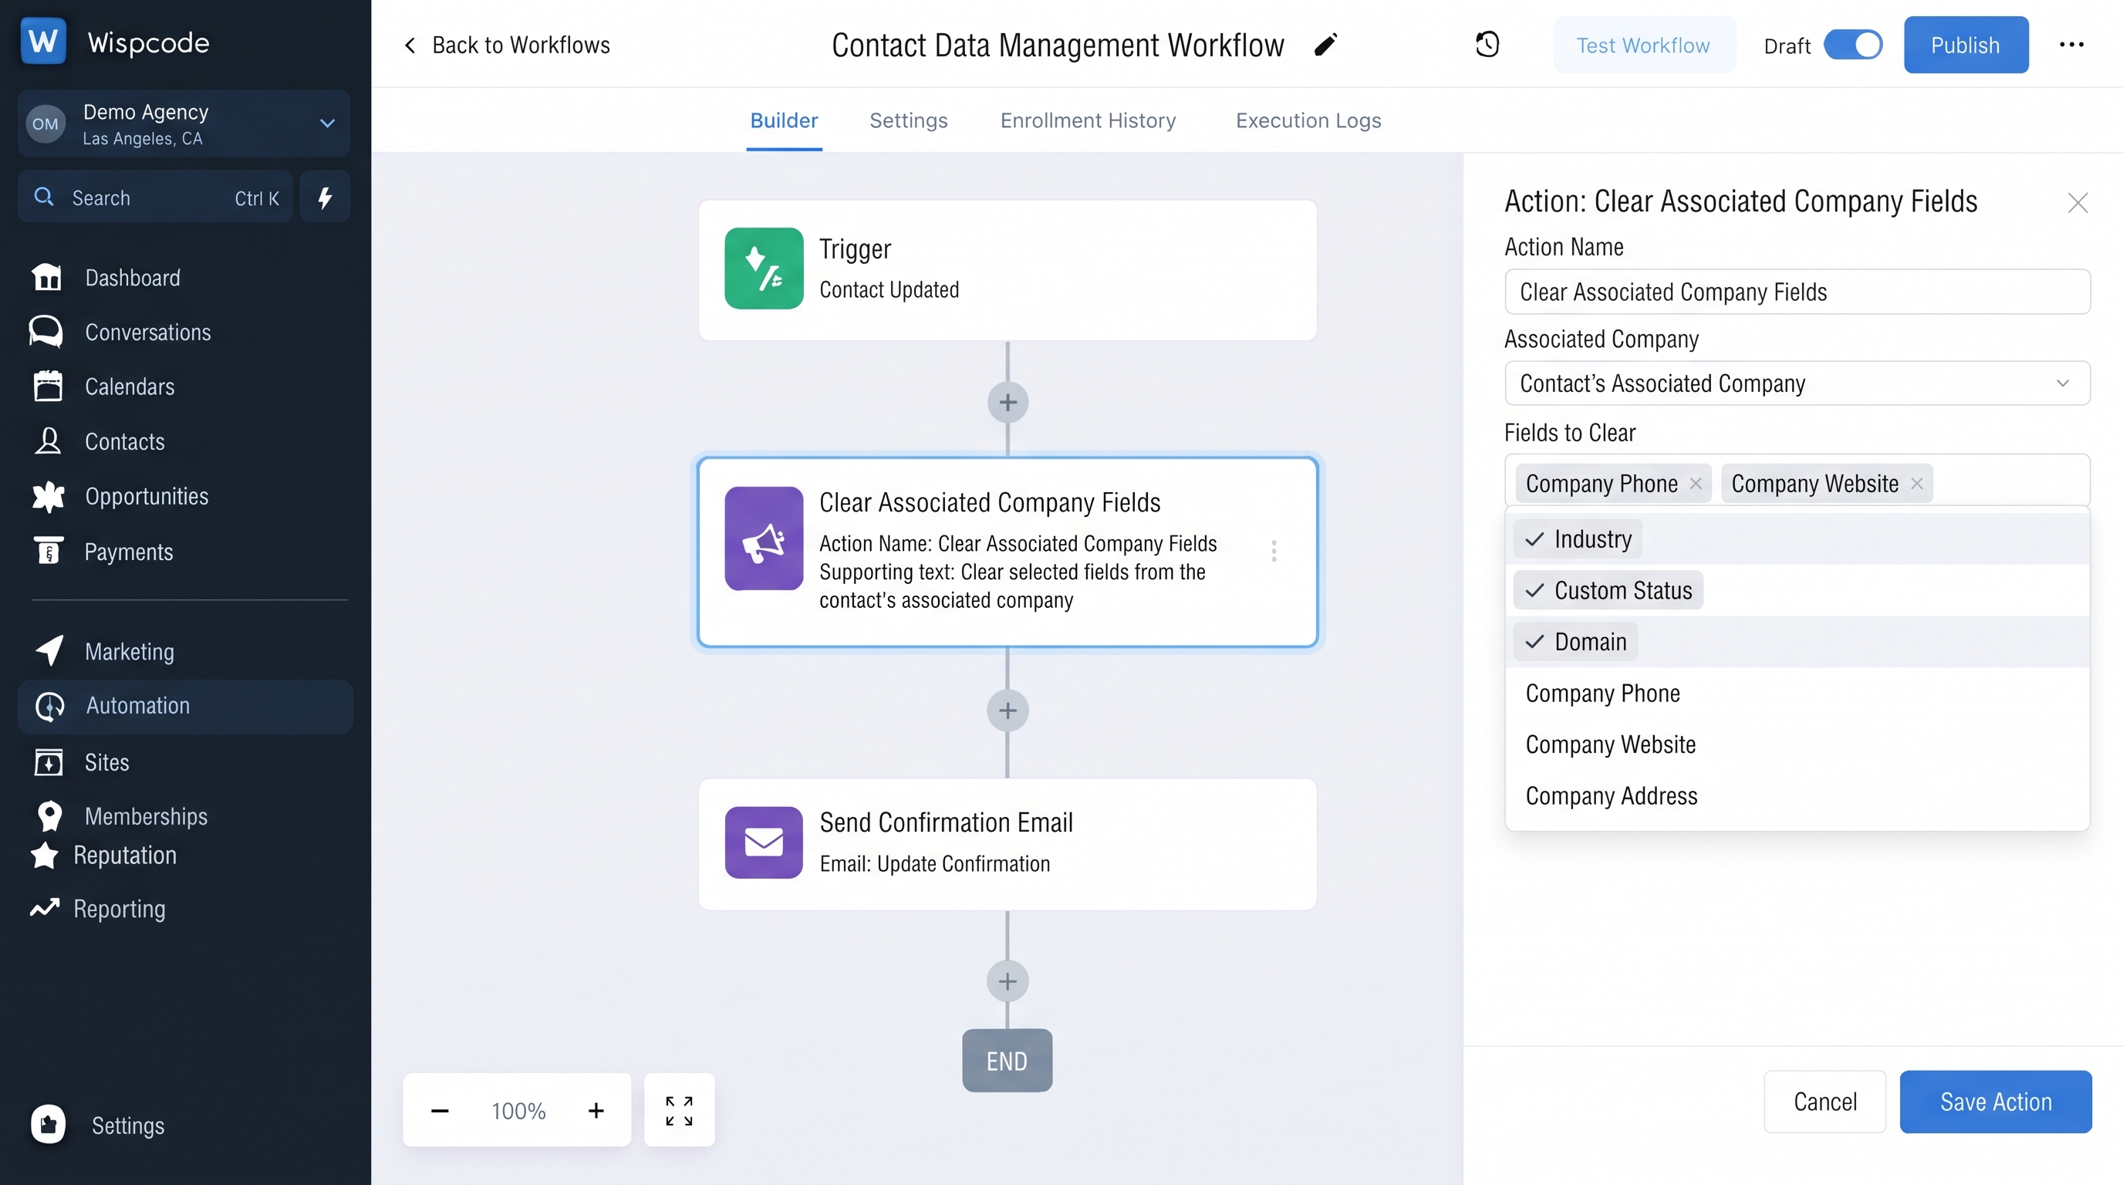
Task: Click the purple envelope email icon
Action: [764, 842]
